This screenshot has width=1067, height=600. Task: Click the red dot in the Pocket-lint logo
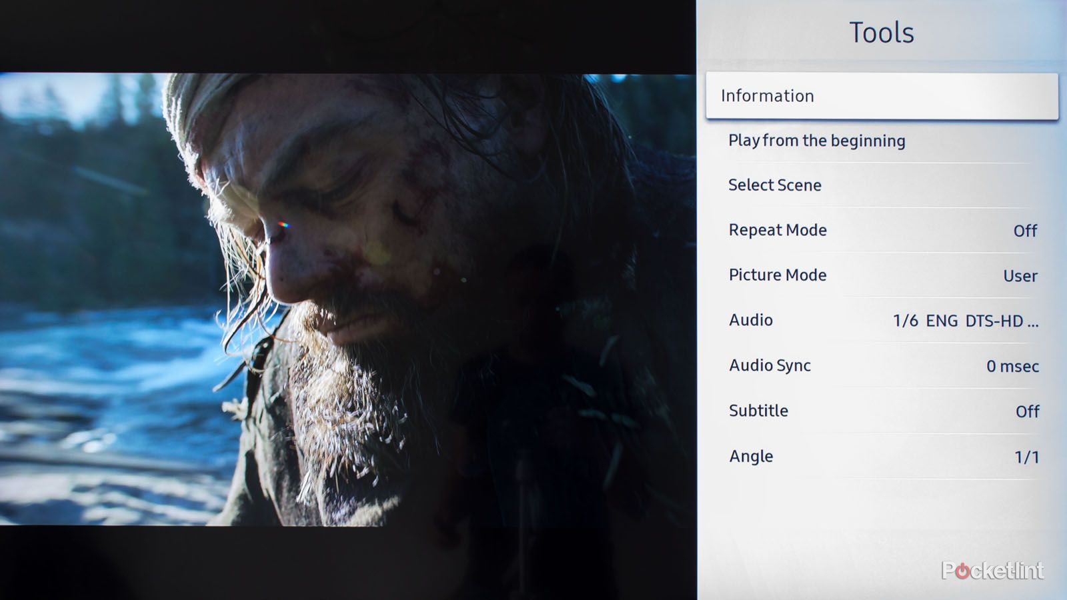[x=962, y=571]
